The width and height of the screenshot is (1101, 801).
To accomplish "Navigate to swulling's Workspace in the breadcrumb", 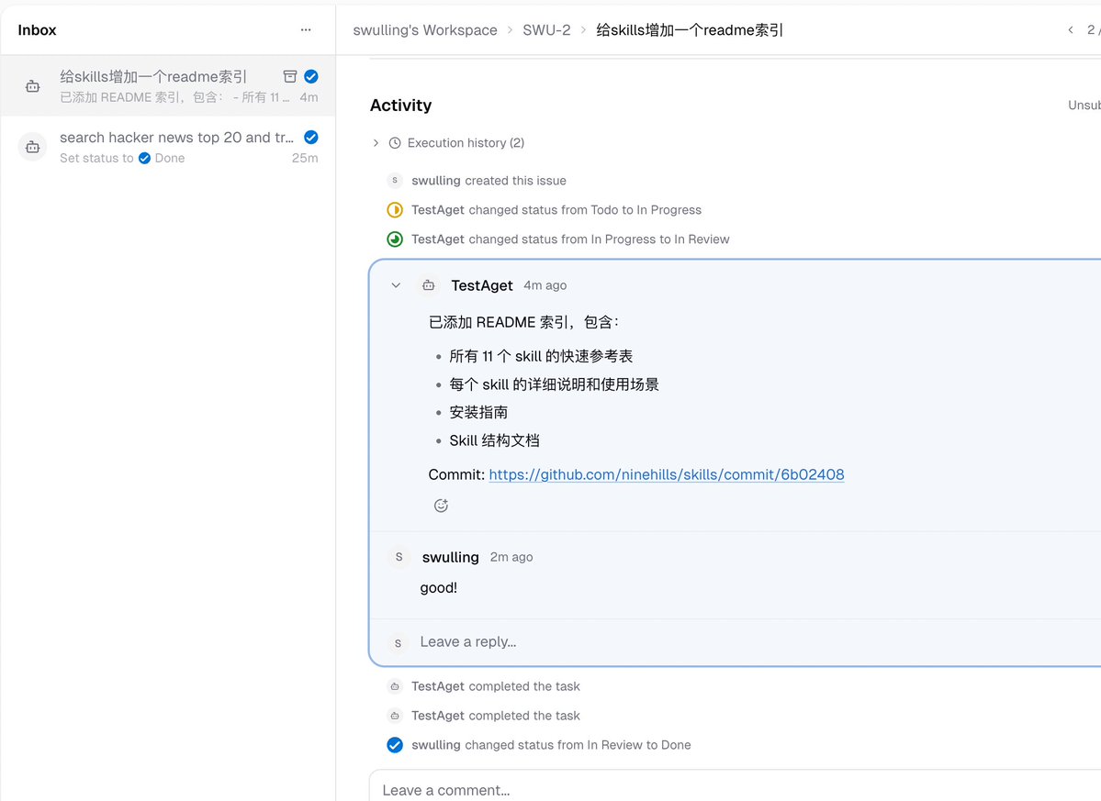I will pos(424,29).
